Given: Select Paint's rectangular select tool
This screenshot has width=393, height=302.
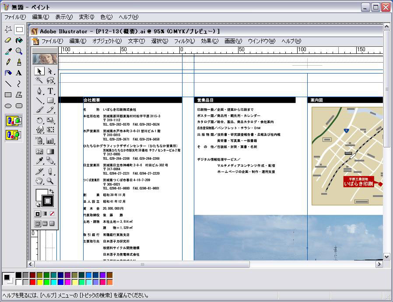Looking at the screenshot, I should 19,29.
